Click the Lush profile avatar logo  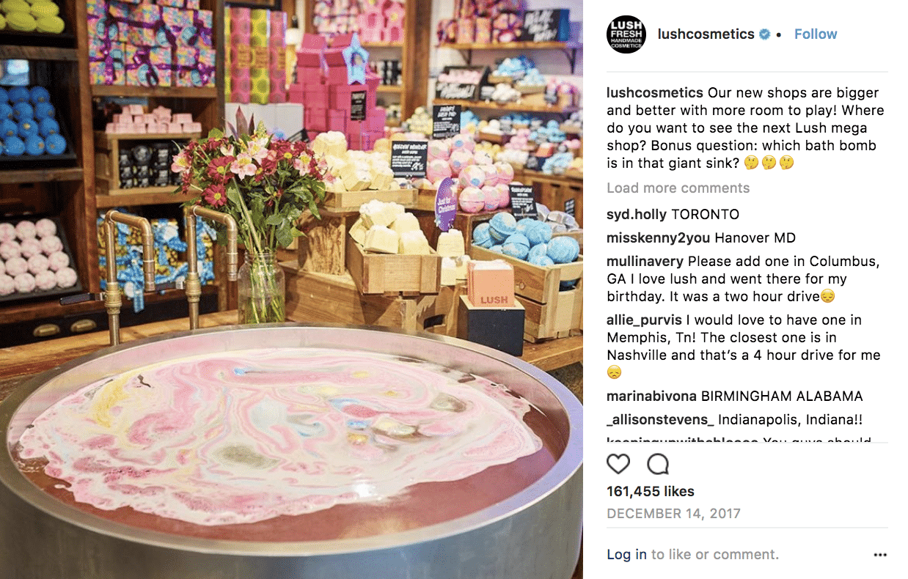click(626, 34)
